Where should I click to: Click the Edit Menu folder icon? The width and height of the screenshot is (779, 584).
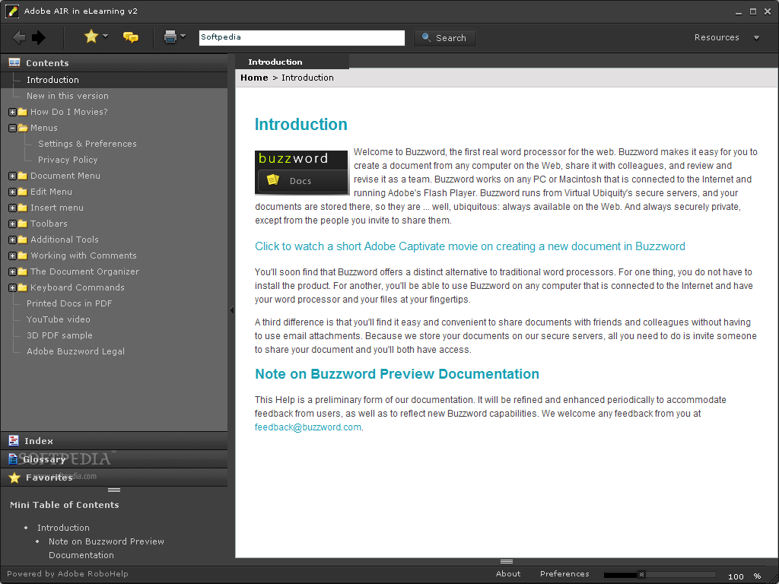coord(22,191)
